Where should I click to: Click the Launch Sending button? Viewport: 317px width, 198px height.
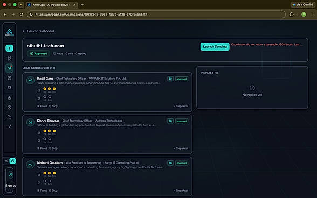(215, 47)
